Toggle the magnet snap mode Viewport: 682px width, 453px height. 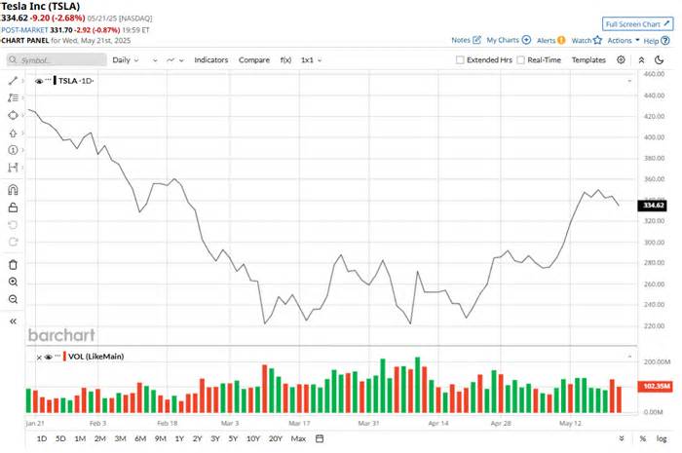pos(13,190)
